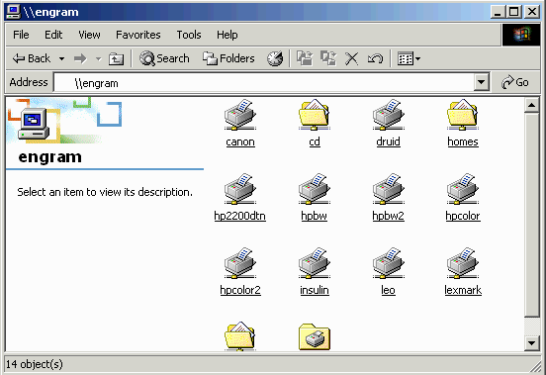
Task: Click the '14 object(s)' status text
Action: tap(35, 364)
